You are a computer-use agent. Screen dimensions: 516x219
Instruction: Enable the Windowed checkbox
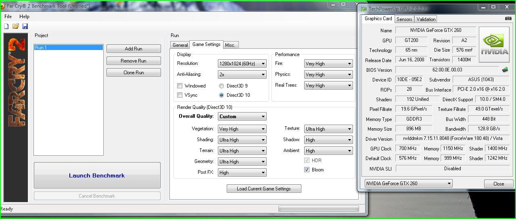180,86
